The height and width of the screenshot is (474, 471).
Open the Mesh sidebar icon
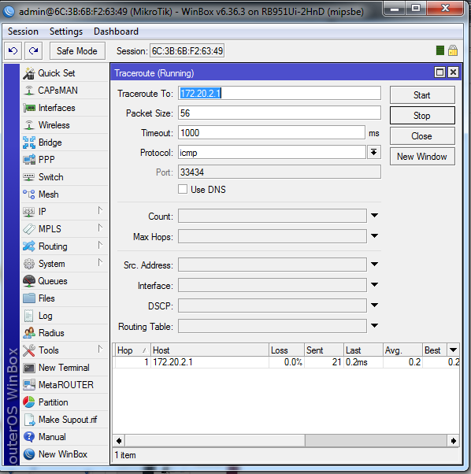[29, 194]
